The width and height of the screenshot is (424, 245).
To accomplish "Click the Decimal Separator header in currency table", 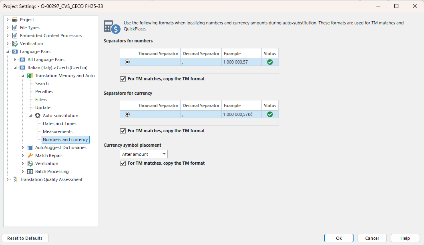I will [201, 106].
